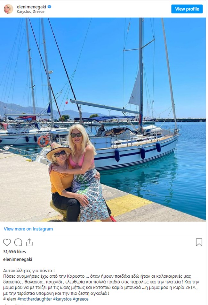Share the post using the share icon
The height and width of the screenshot is (305, 208).
(29, 242)
